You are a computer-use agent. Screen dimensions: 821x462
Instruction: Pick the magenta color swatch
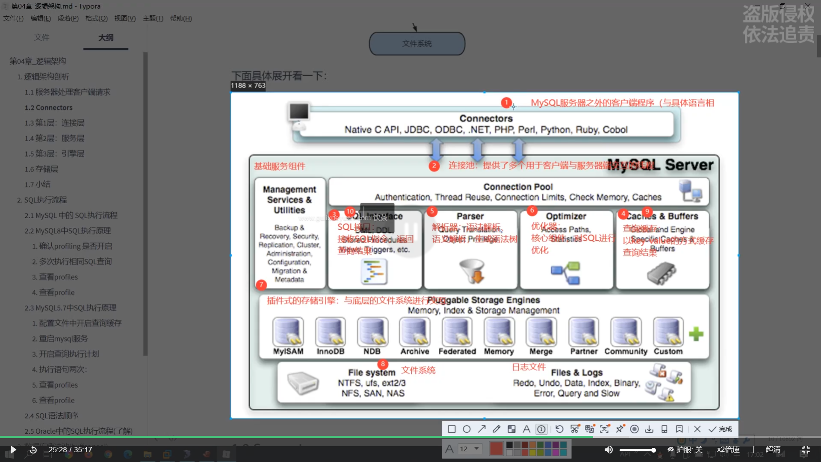point(555,452)
